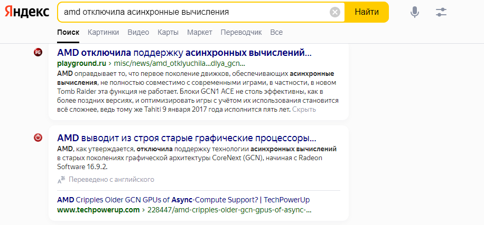Open the Переводчик tab
The width and height of the screenshot is (484, 225).
tap(241, 33)
